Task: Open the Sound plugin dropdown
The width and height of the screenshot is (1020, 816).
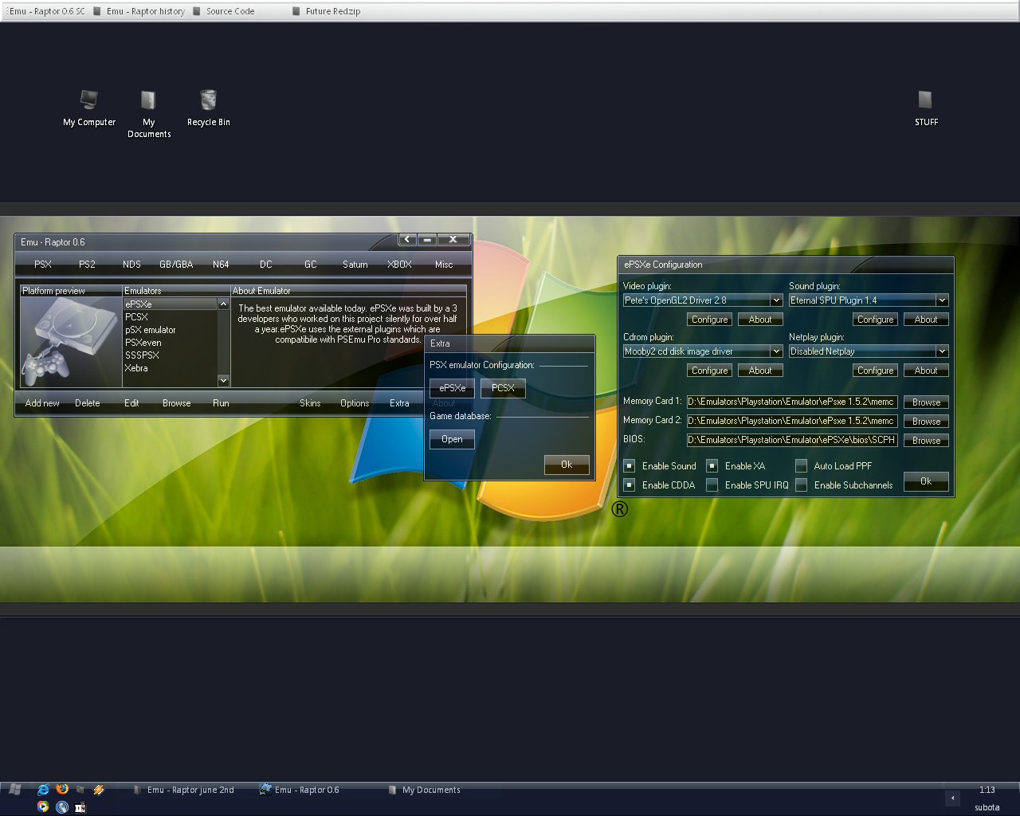Action: (942, 300)
